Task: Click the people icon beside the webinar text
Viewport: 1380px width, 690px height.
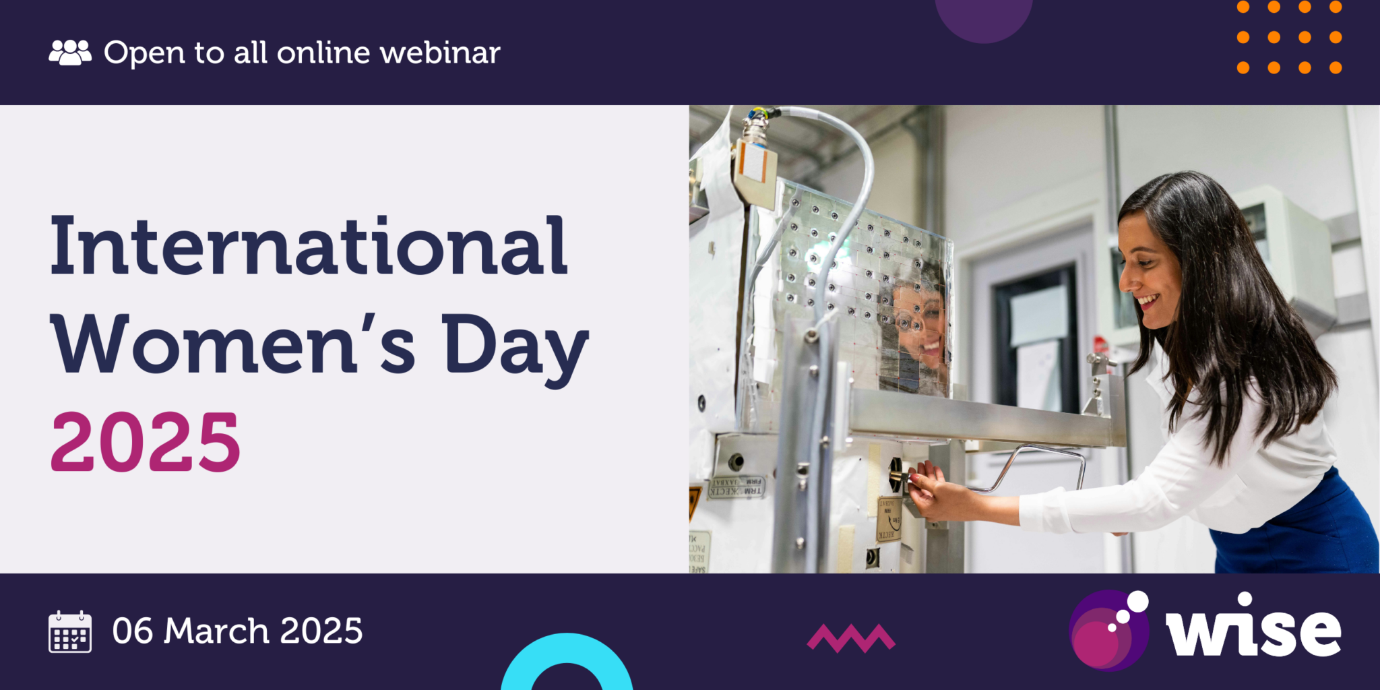Action: (x=69, y=53)
